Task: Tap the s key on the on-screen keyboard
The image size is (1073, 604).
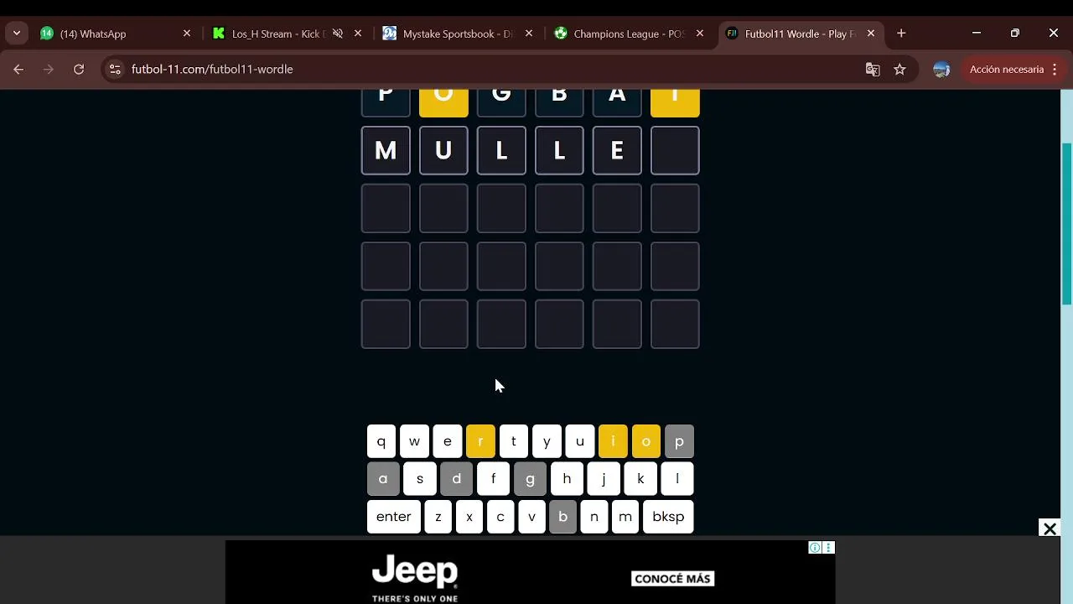Action: (420, 479)
